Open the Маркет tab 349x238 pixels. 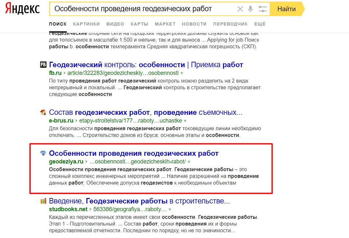[165, 24]
